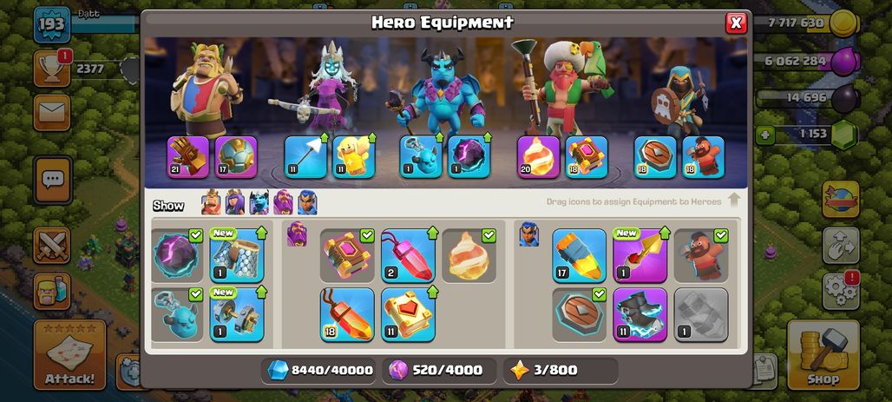Filter equipment by Archer Queen
Screen dimensions: 892x402
(235, 202)
